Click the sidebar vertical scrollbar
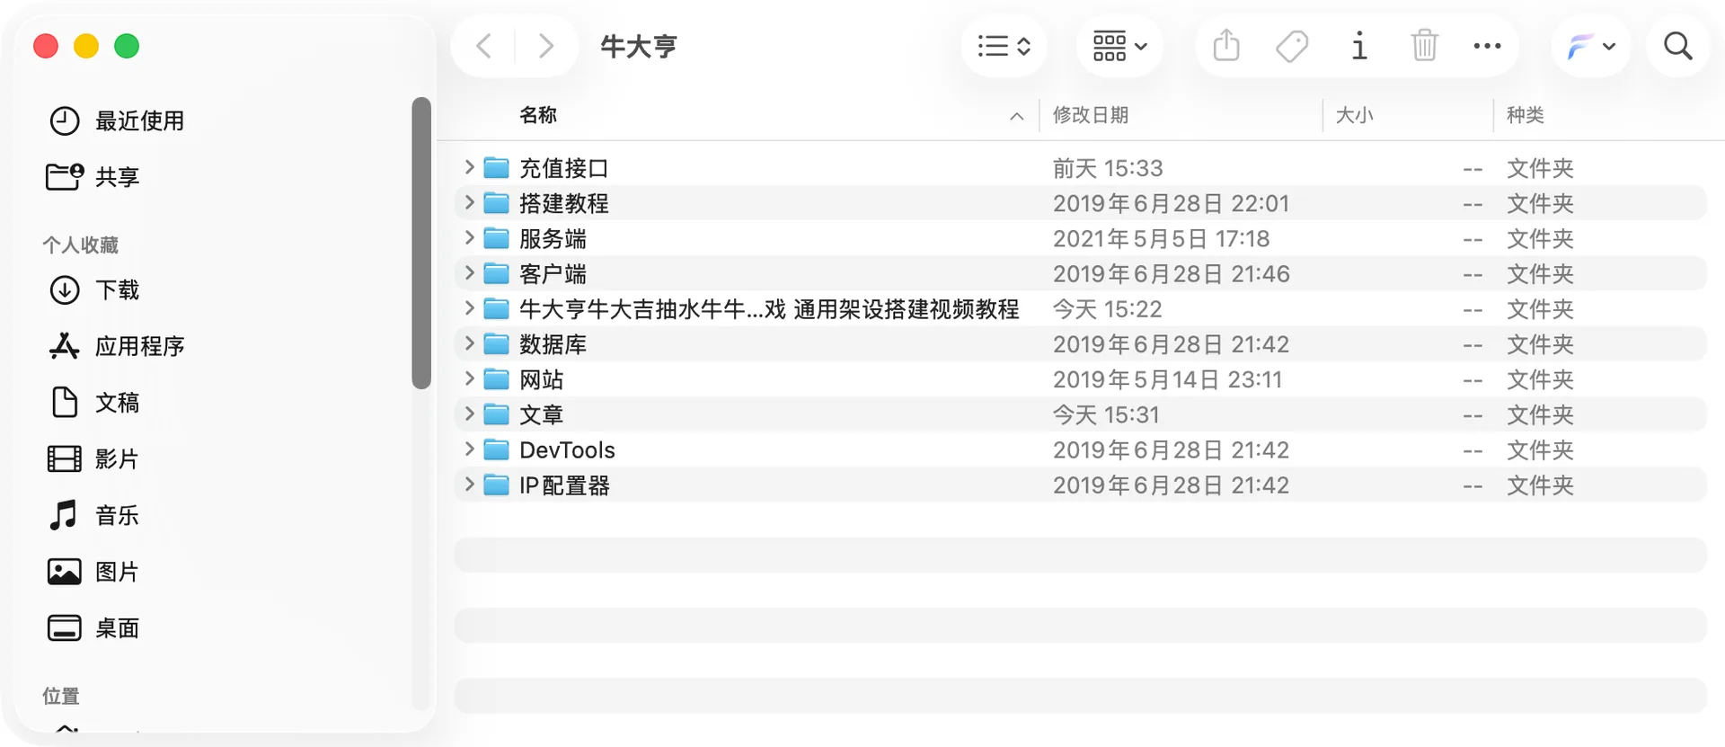Screen dimensions: 1725x747 point(421,243)
